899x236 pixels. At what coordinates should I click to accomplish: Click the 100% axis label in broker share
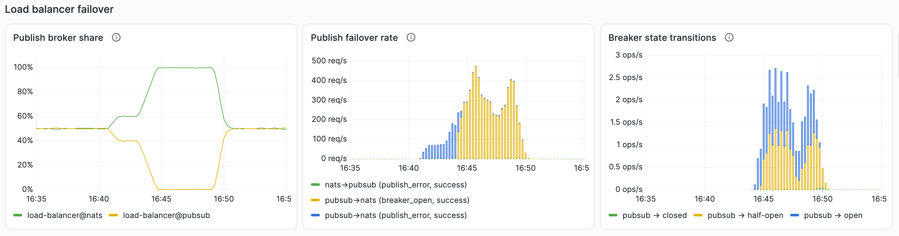tap(23, 67)
